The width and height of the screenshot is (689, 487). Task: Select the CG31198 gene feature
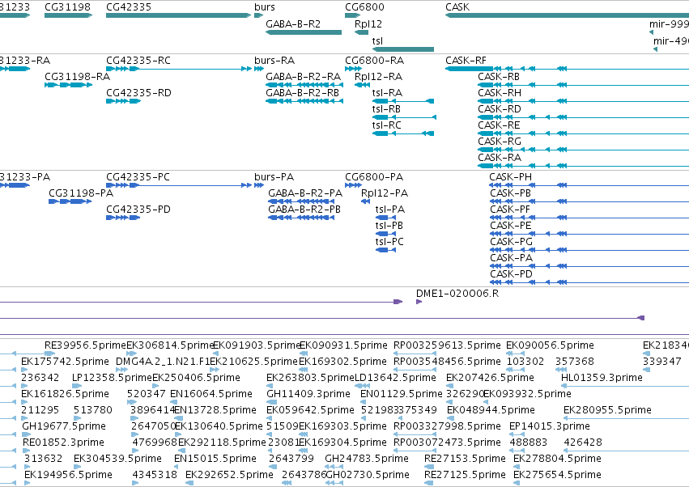tap(69, 15)
